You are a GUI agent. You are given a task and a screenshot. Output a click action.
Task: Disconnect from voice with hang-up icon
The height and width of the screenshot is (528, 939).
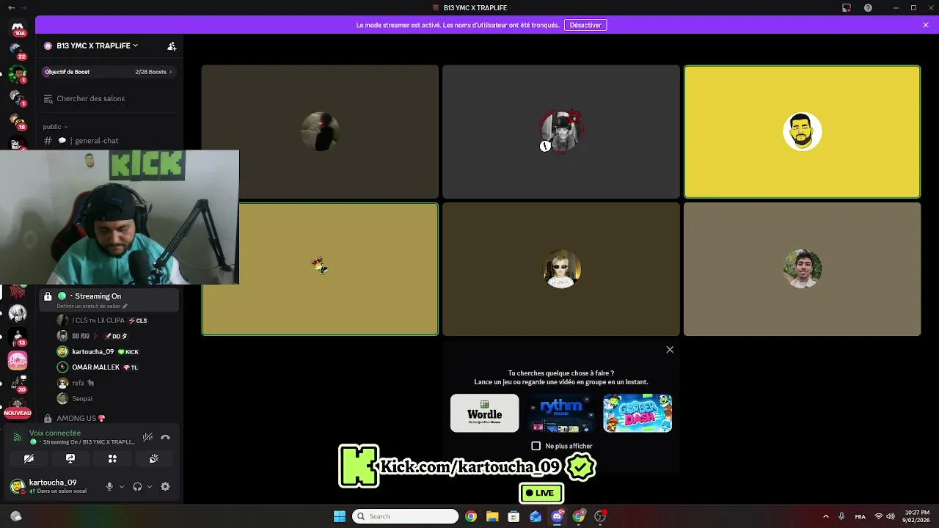coord(165,437)
